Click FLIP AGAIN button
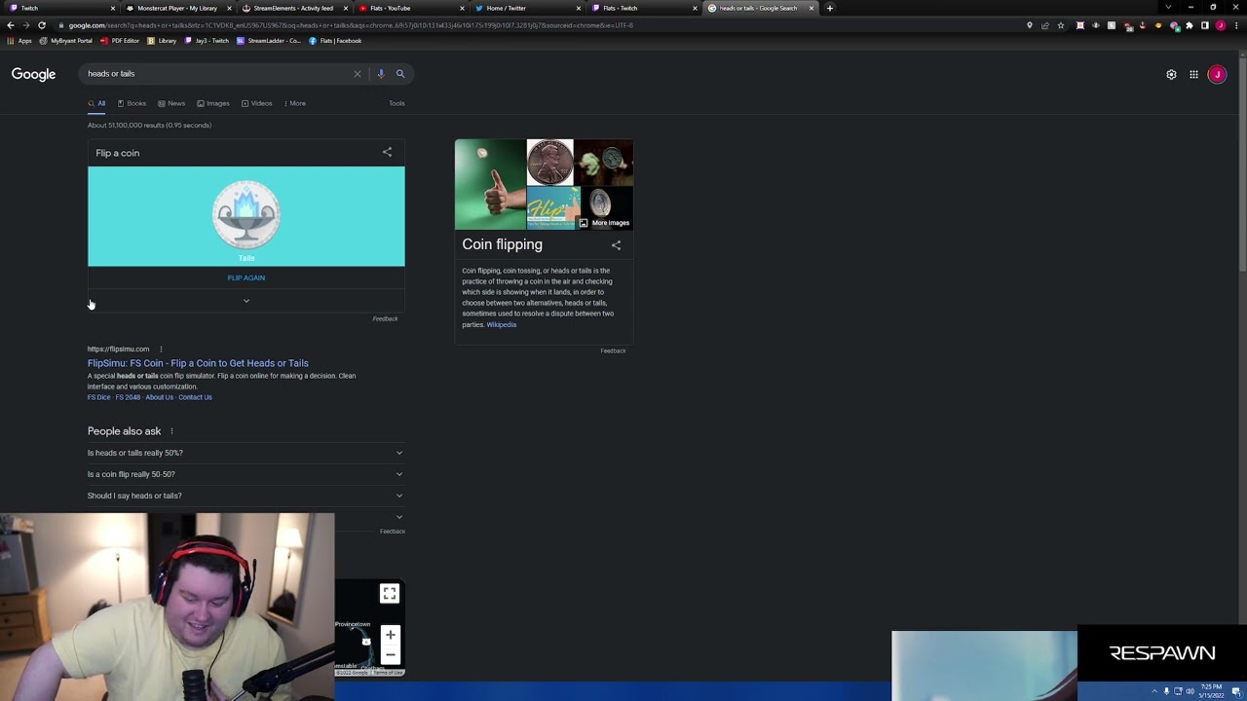Image resolution: width=1247 pixels, height=701 pixels. coord(246,277)
